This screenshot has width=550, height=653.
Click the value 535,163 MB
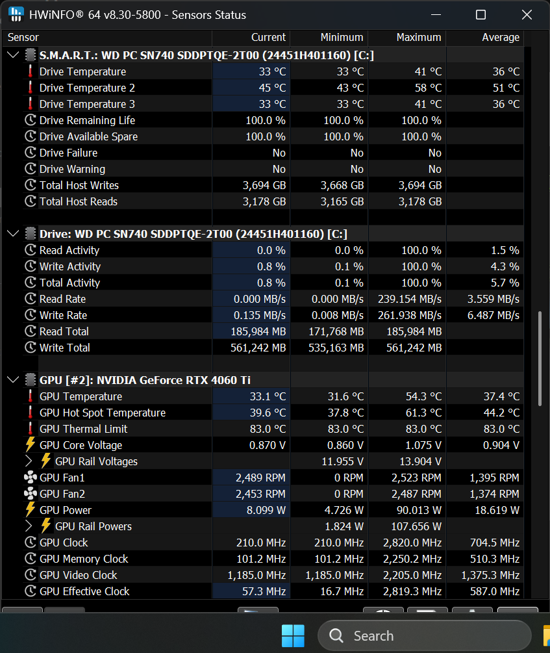coord(336,348)
